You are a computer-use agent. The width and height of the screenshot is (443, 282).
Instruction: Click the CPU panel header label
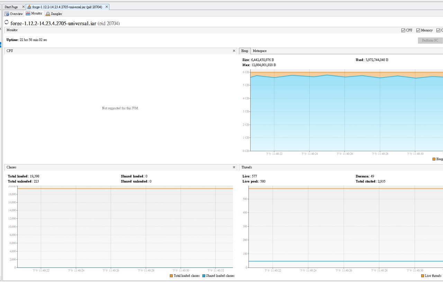[10, 51]
